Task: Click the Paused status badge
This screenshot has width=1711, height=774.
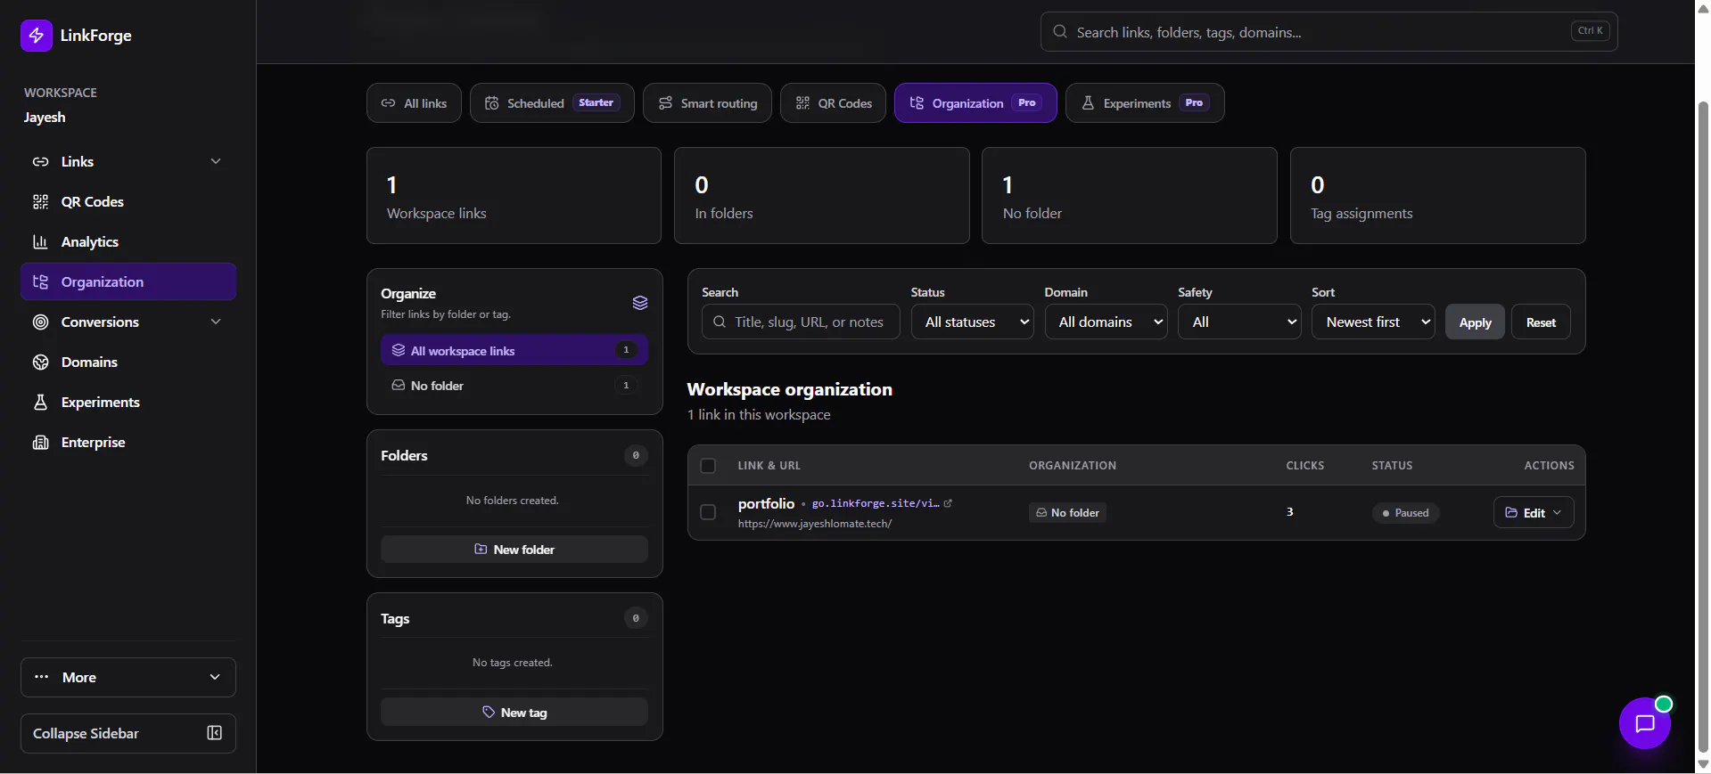Action: tap(1405, 512)
